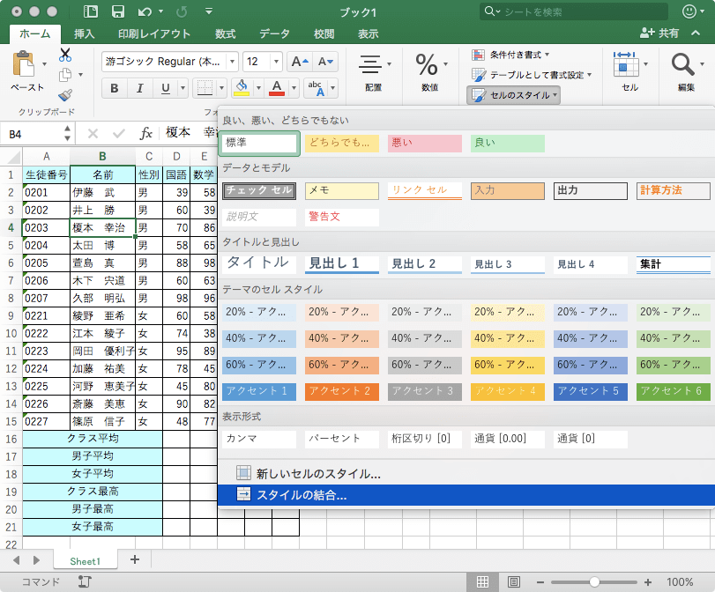Switch to the データ tab
The height and width of the screenshot is (592, 715).
tap(274, 33)
